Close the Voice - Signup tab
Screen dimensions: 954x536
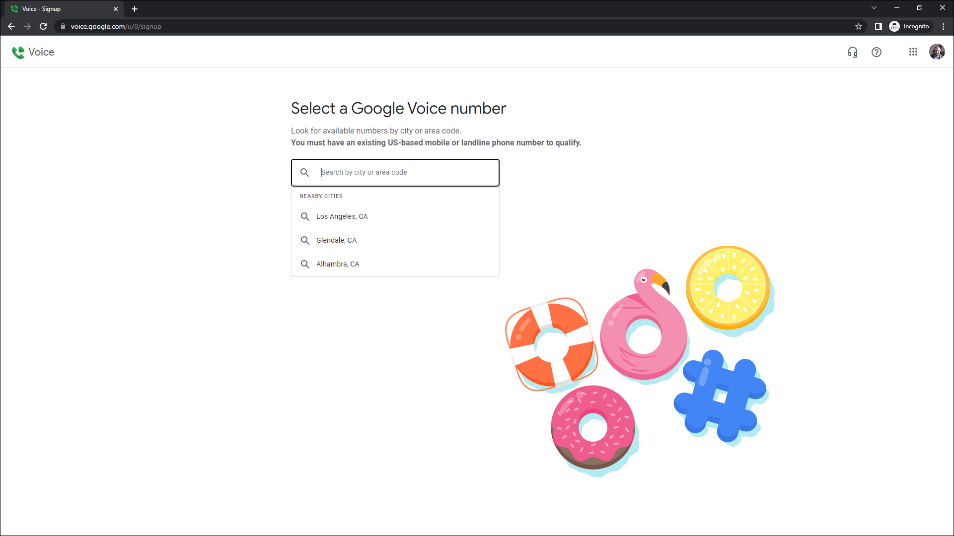(x=116, y=9)
